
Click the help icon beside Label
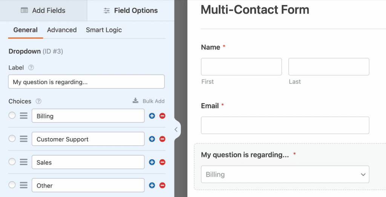click(31, 68)
